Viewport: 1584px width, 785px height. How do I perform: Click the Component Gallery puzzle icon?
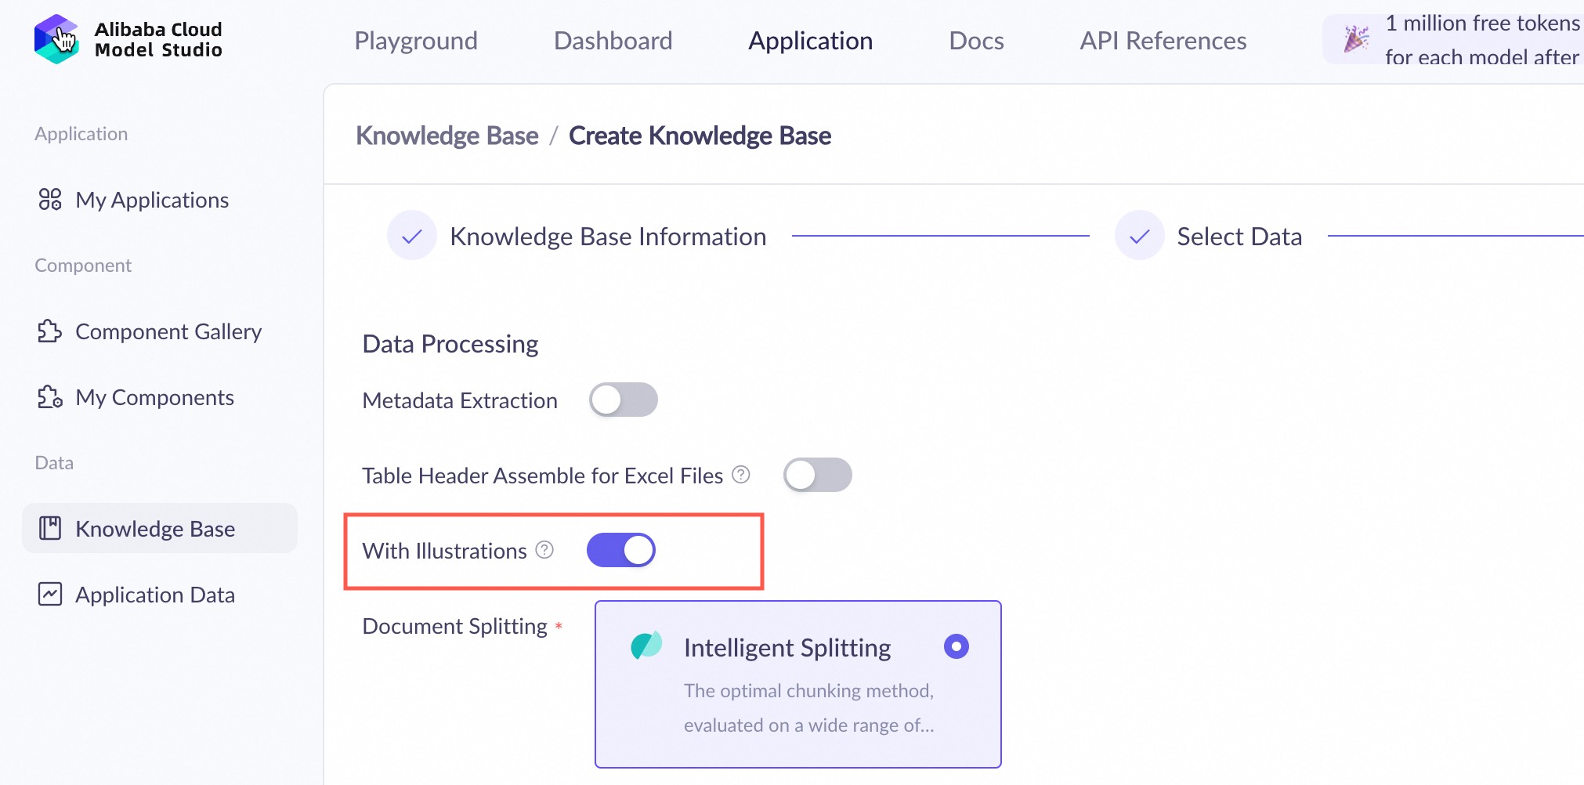[50, 331]
